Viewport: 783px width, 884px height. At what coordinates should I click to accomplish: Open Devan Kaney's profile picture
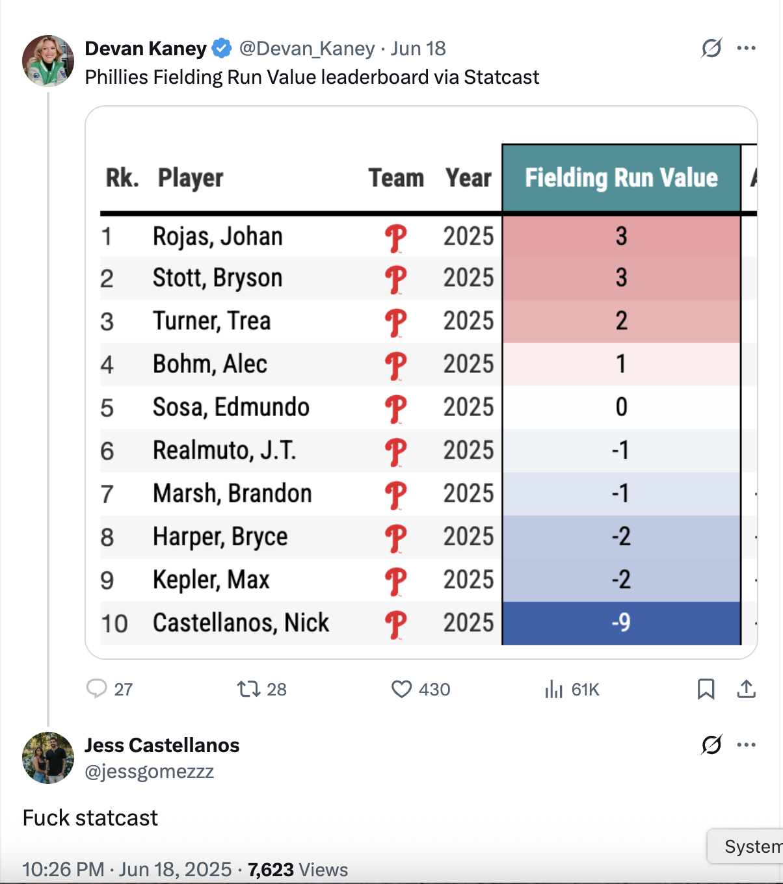click(48, 61)
